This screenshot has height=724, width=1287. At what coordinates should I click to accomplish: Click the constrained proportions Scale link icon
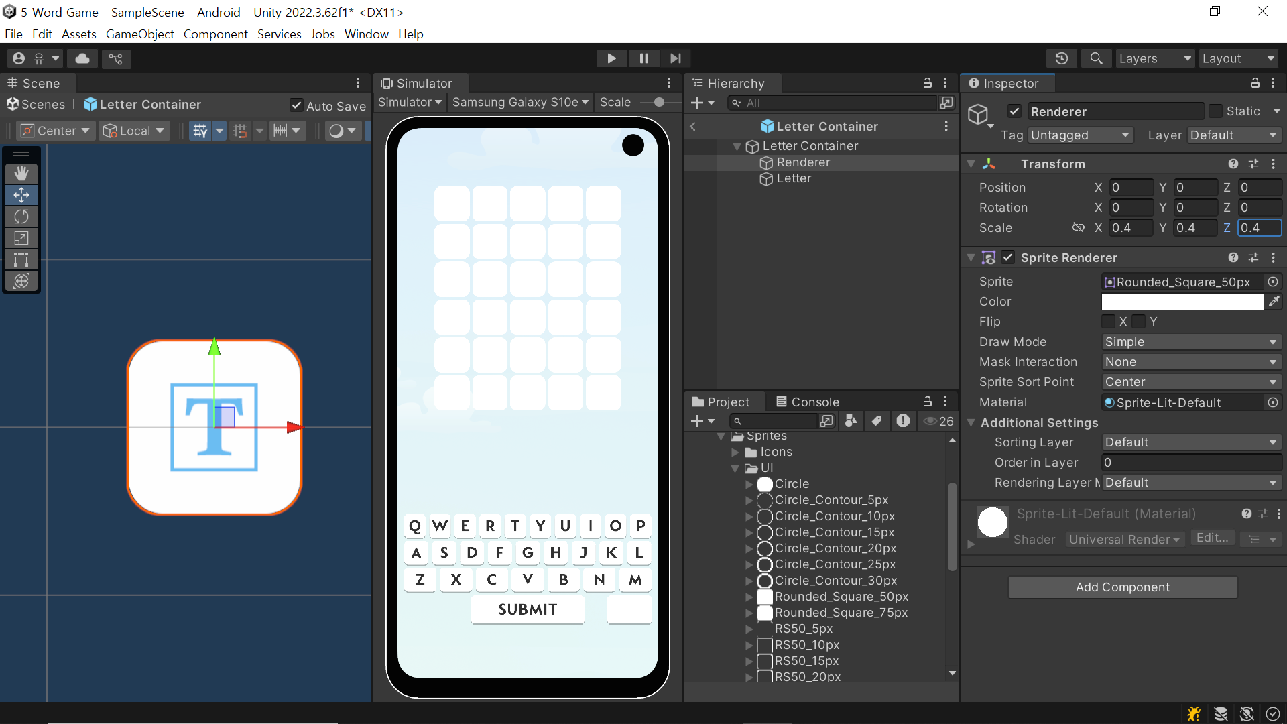pyautogui.click(x=1078, y=228)
